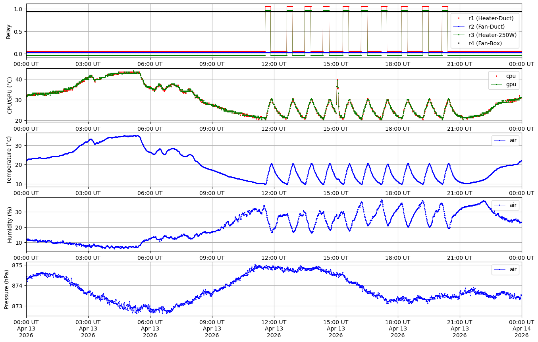Click the CPU temperature spike near 15:00 UT

337,80
